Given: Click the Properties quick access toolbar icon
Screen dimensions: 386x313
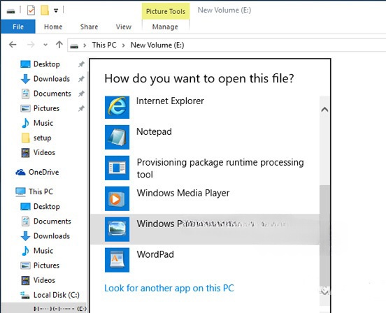Looking at the screenshot, I should pyautogui.click(x=31, y=10).
